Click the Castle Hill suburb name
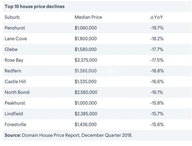This screenshot has height=146, width=192. point(16,82)
